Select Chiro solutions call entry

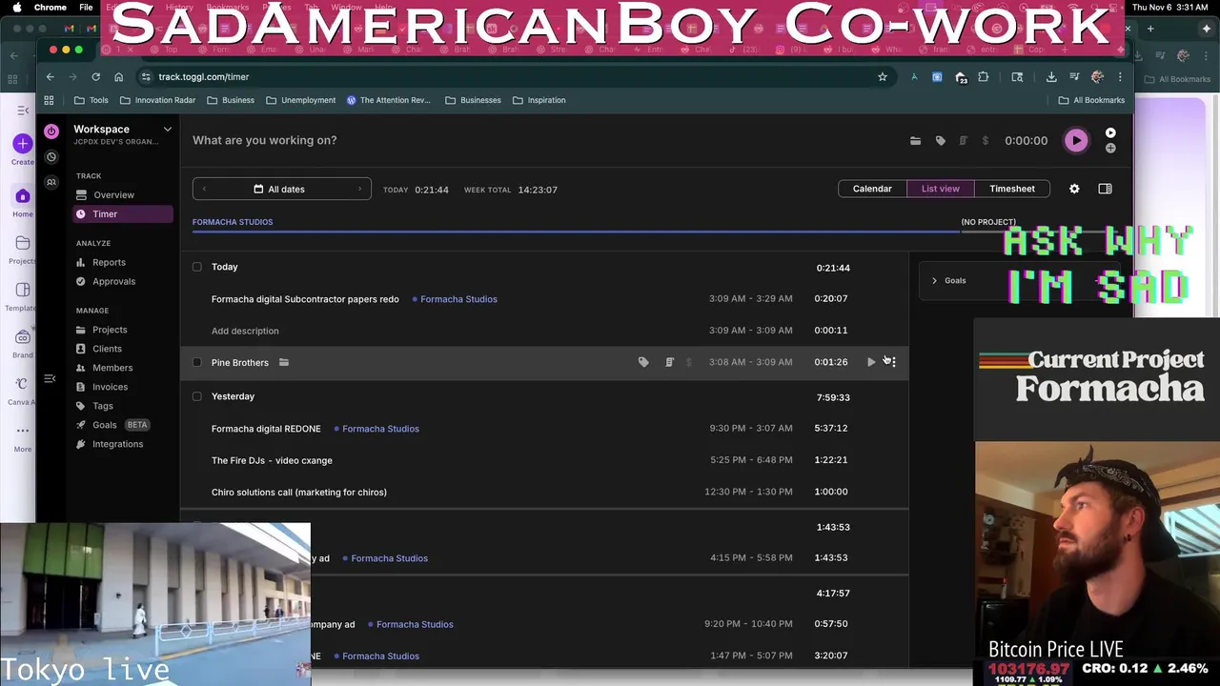tap(298, 493)
